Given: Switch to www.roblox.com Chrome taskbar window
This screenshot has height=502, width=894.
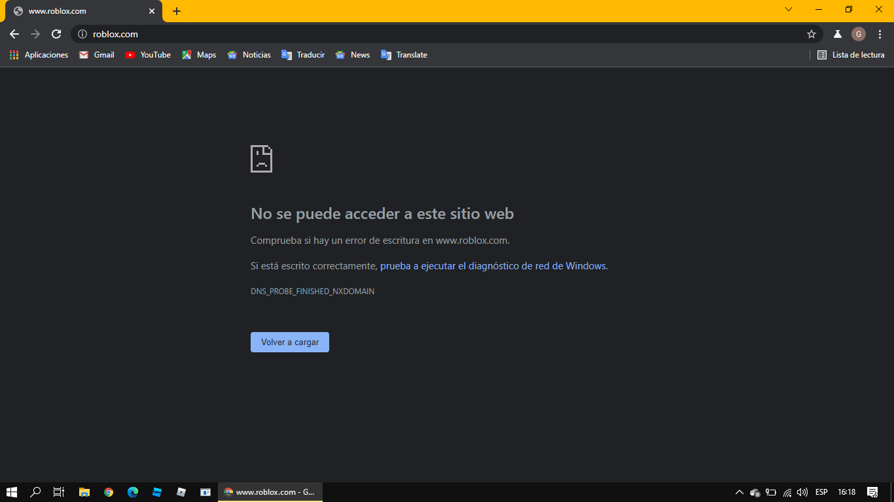Looking at the screenshot, I should point(270,492).
